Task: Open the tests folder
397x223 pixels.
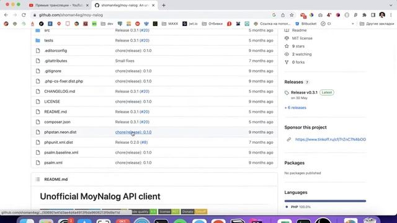Action: coord(48,40)
